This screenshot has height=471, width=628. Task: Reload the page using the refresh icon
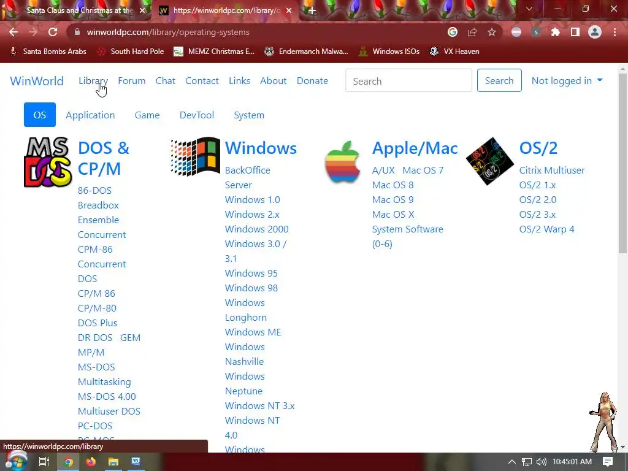tap(53, 32)
